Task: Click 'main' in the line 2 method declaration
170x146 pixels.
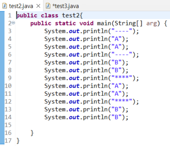Action: 104,23
